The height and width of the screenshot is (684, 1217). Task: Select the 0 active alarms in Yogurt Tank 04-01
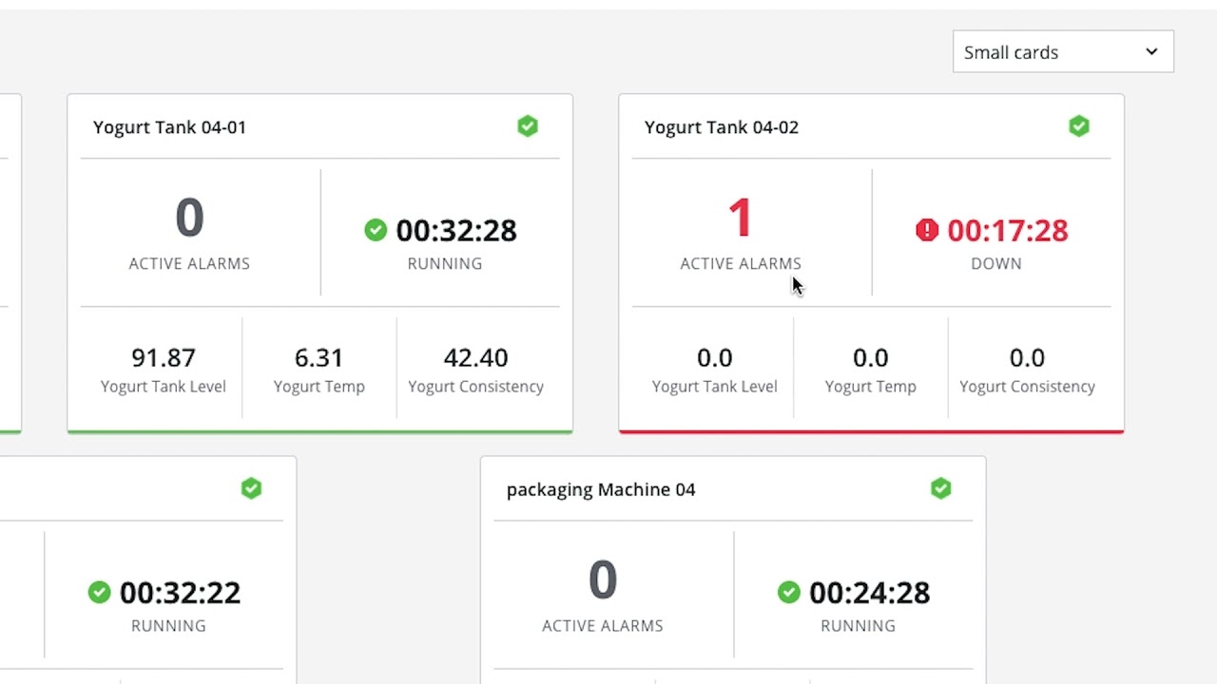189,218
